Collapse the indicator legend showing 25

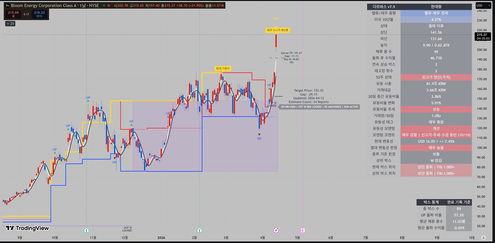11,23
